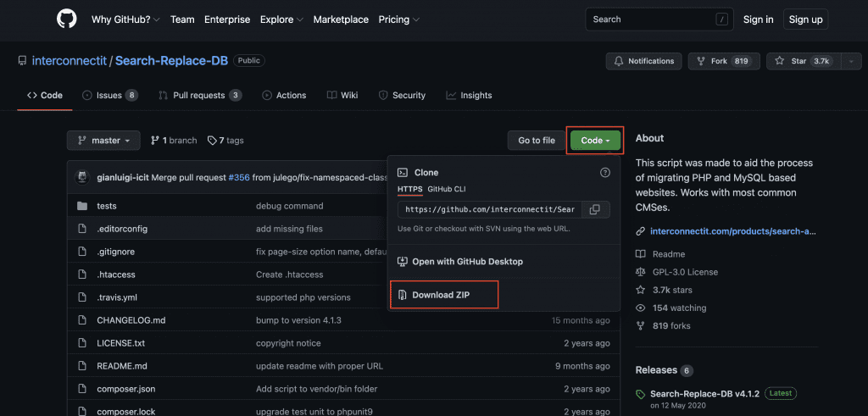
Task: Open pull request #356 link
Action: pyautogui.click(x=239, y=178)
